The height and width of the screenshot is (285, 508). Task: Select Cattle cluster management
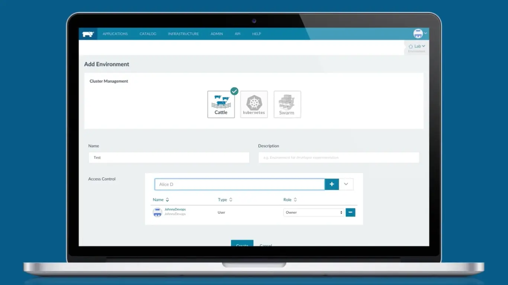click(x=221, y=105)
